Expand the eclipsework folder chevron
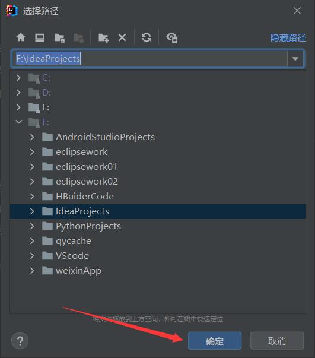The width and height of the screenshot is (315, 358). pyautogui.click(x=32, y=152)
